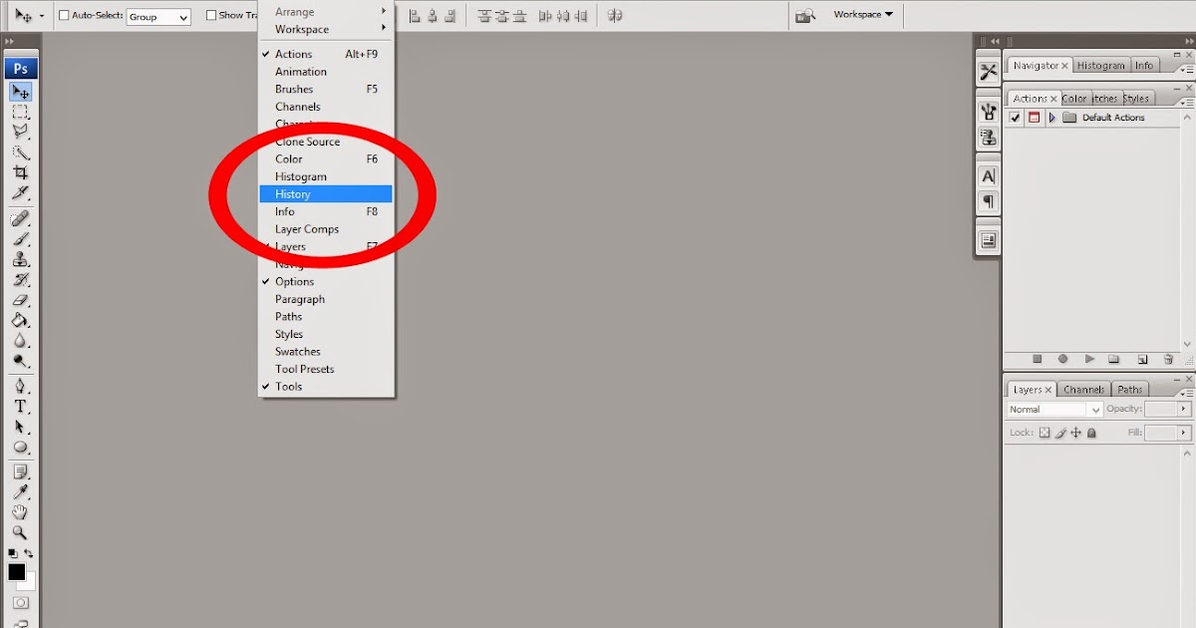
Task: Select the Brush tool
Action: pos(21,238)
